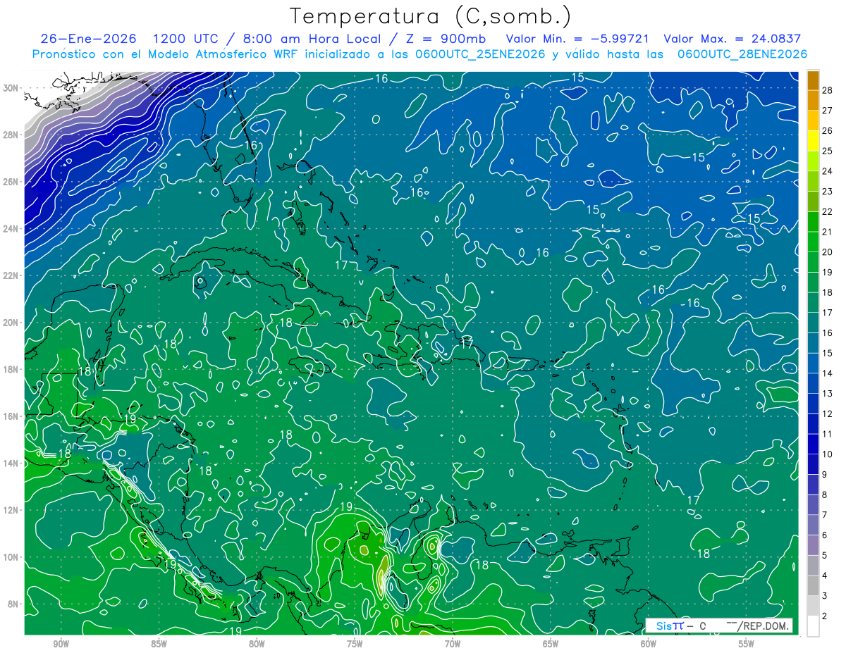
Task: Click the title 'Temperatura (C,somb.)'
Action: click(x=431, y=16)
